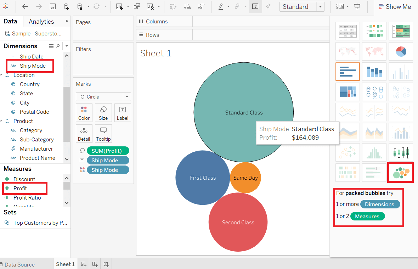The height and width of the screenshot is (269, 418).
Task: Click the New Dashboard icon at bottom
Action: pos(95,264)
